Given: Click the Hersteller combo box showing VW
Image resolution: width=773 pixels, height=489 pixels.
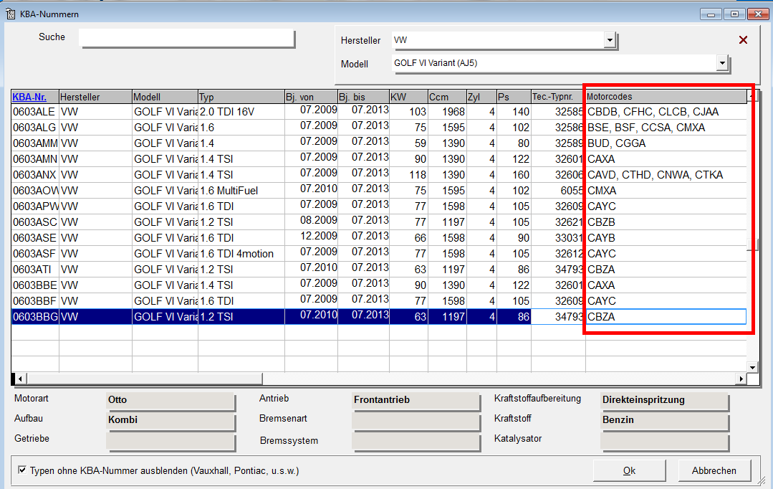Looking at the screenshot, I should (x=504, y=40).
